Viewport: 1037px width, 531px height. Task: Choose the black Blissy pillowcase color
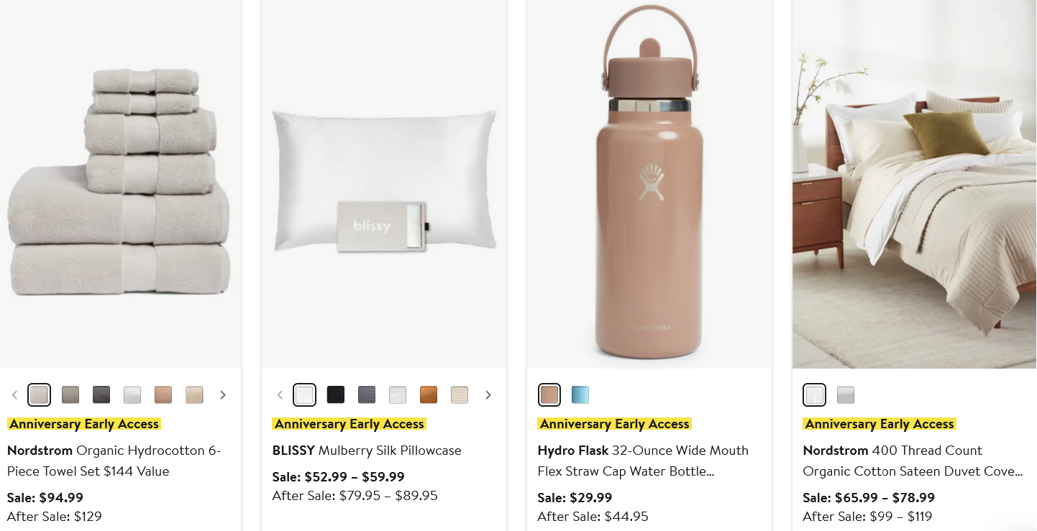tap(336, 394)
